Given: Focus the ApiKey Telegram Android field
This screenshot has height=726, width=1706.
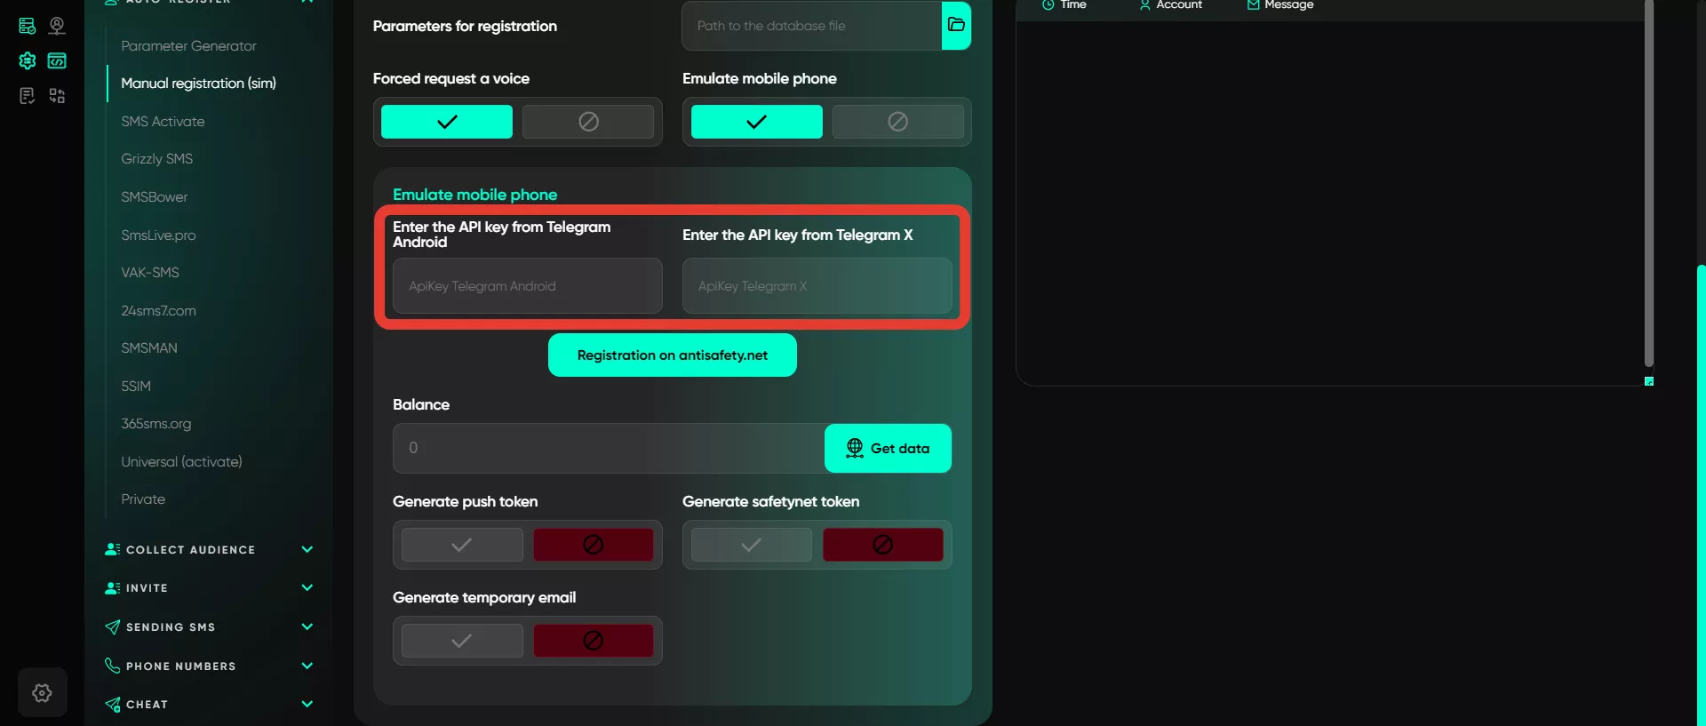Looking at the screenshot, I should [528, 286].
